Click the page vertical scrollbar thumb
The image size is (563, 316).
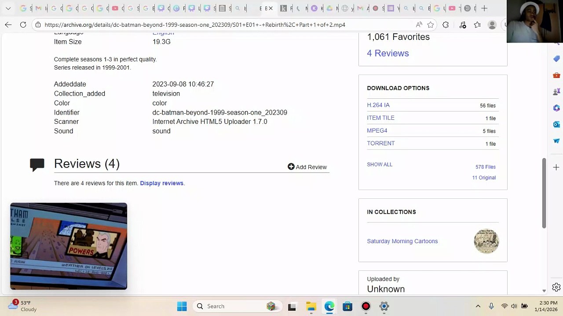544,193
